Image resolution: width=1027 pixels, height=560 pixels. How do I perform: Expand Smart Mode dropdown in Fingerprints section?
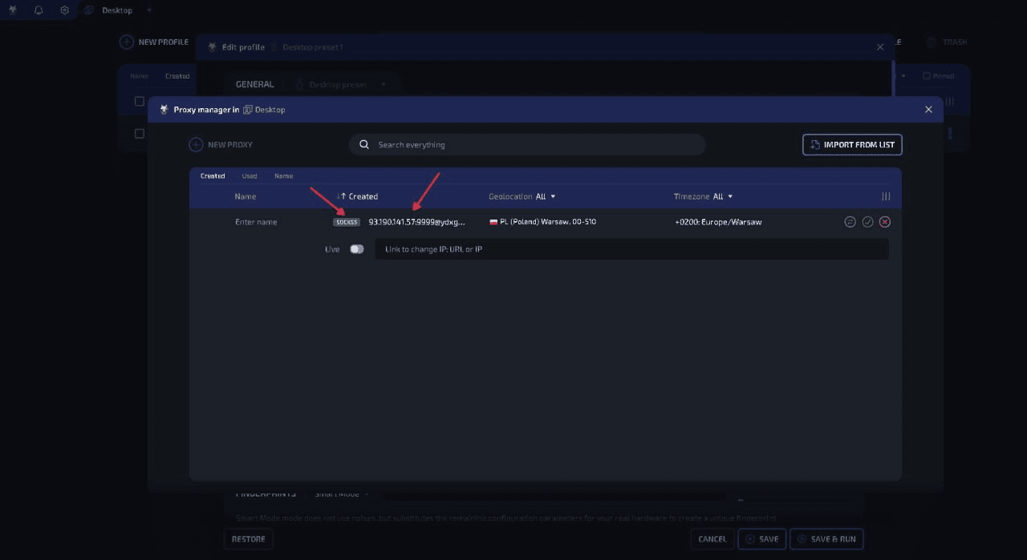(342, 494)
